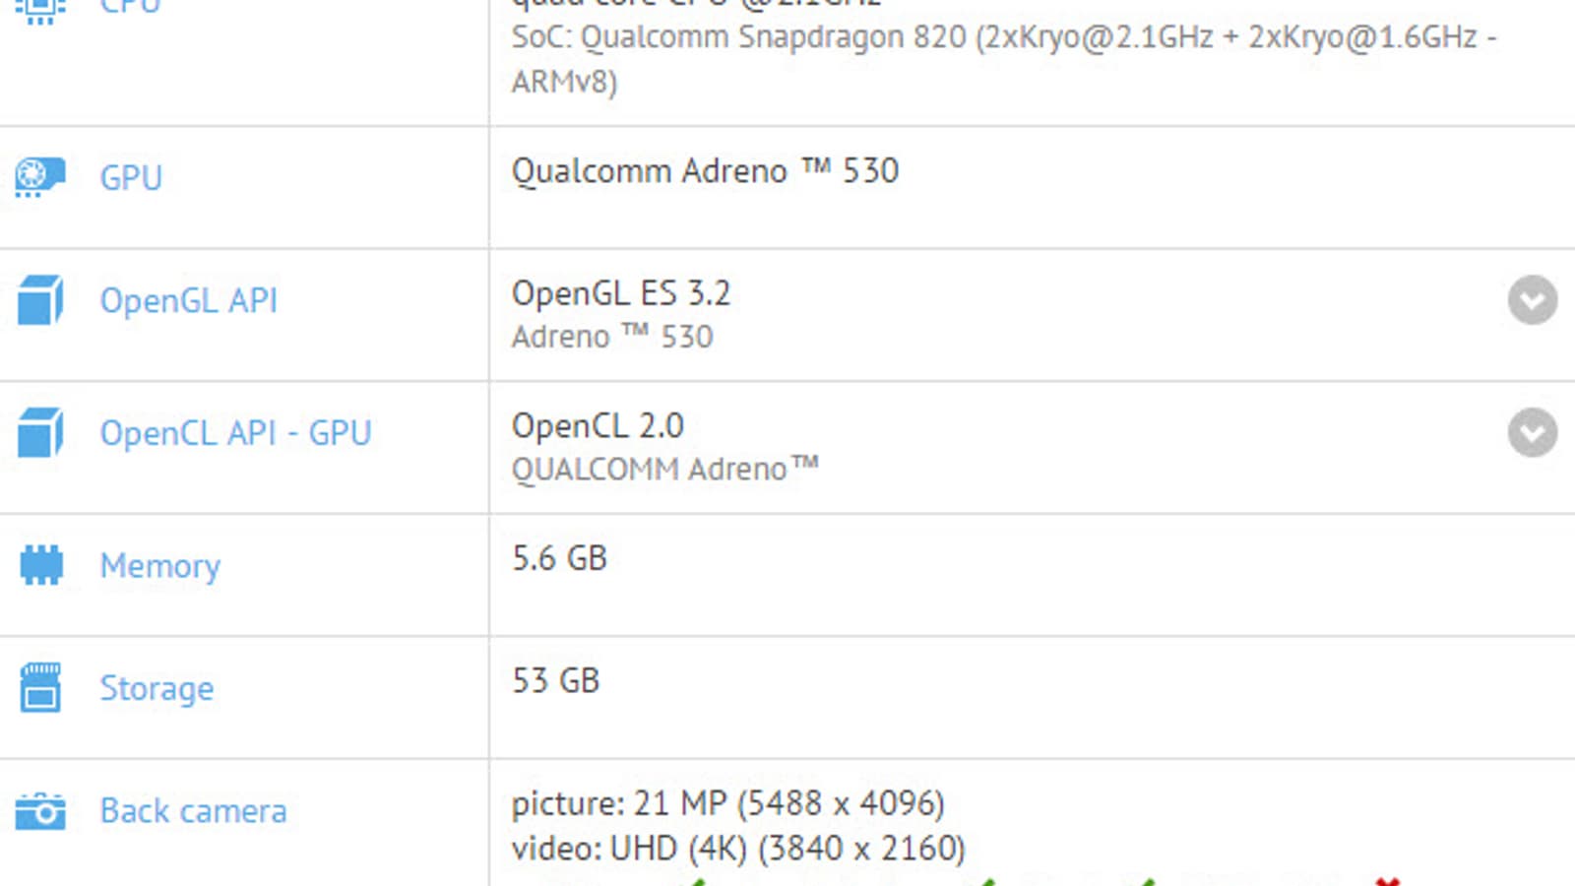Click the Back camera icon
Image resolution: width=1575 pixels, height=886 pixels.
pos(40,812)
